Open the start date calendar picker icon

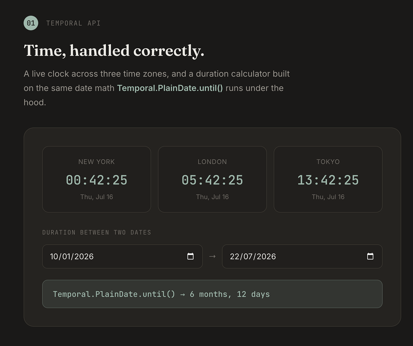click(191, 256)
